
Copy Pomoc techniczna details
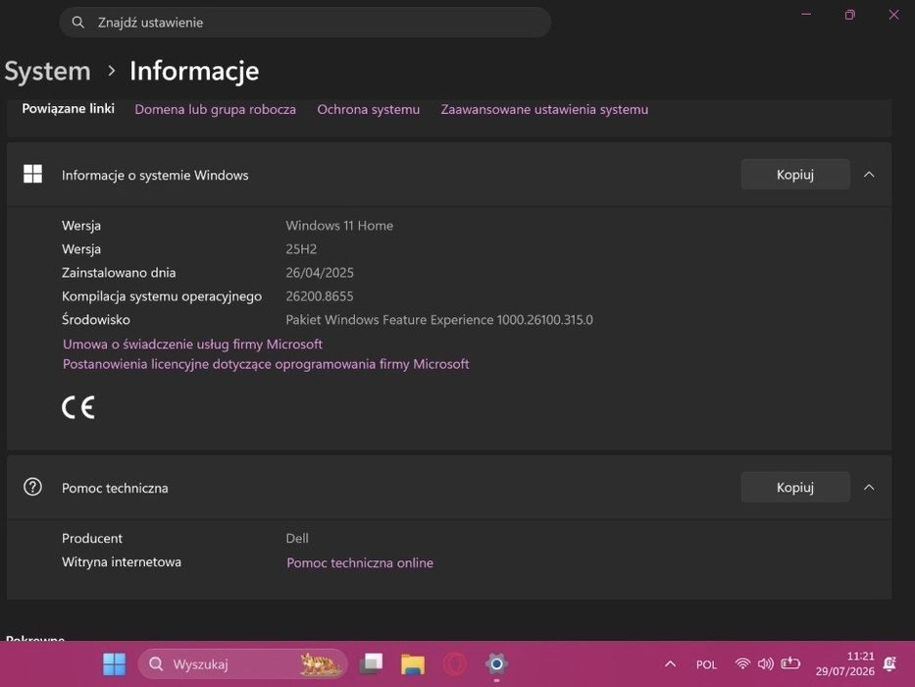795,487
